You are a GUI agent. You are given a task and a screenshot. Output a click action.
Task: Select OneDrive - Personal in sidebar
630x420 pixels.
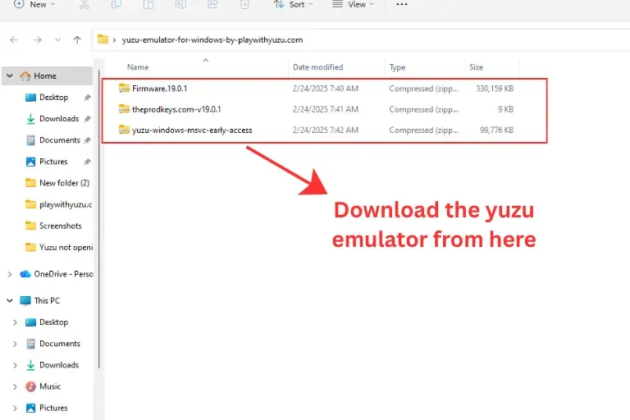63,274
